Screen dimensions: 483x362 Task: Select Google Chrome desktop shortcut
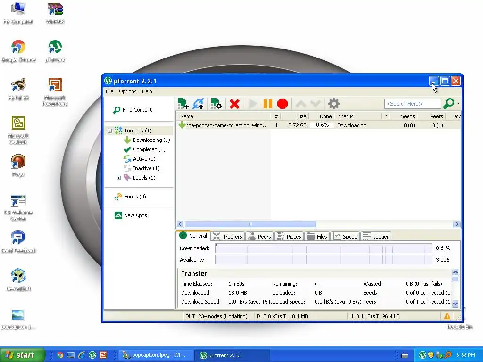pyautogui.click(x=18, y=51)
